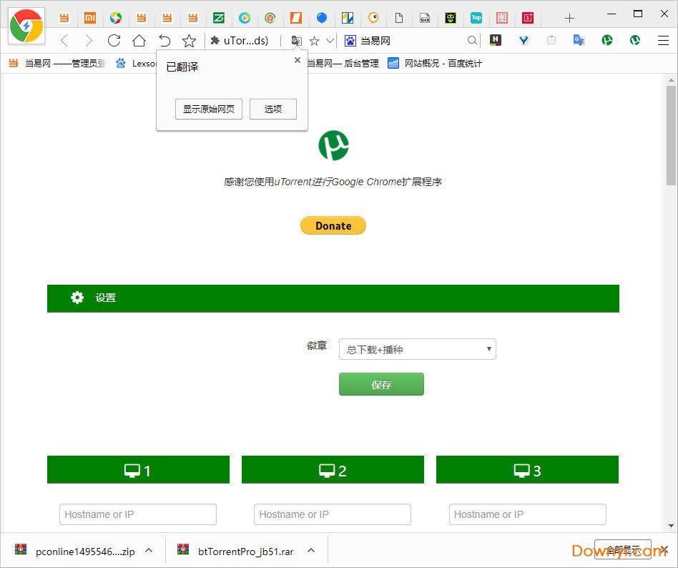
Task: Open the hamburger main menu icon
Action: [663, 41]
